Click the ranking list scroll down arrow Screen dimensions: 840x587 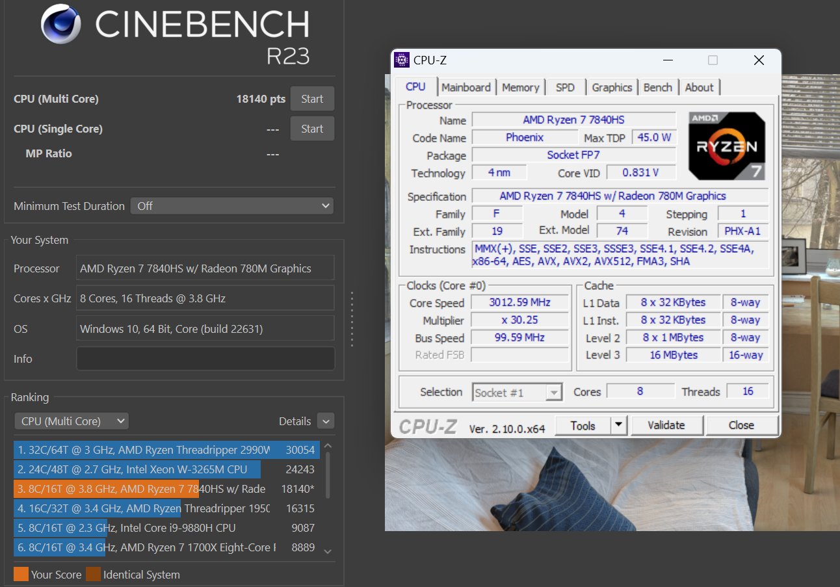point(327,551)
